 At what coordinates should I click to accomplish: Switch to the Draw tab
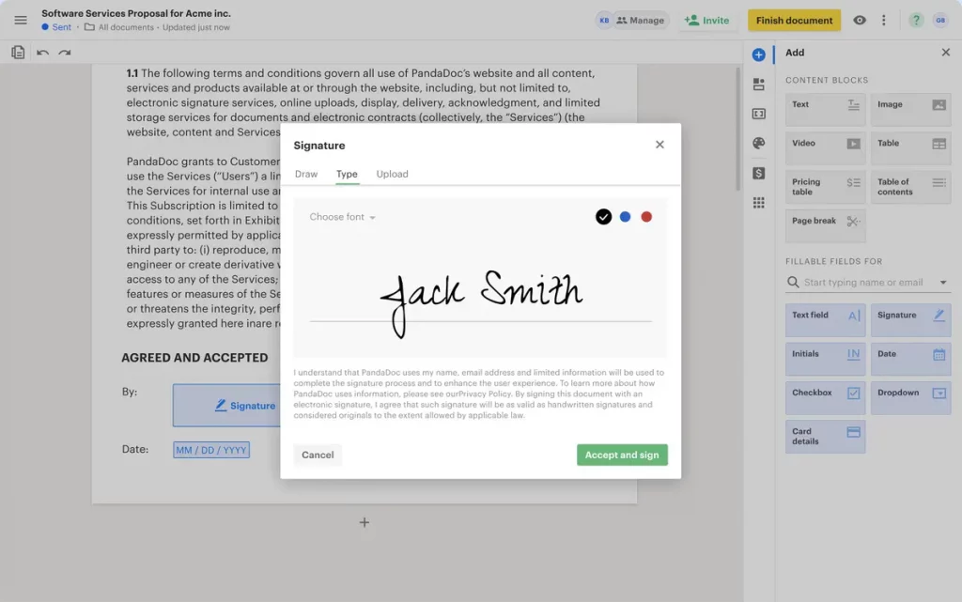(x=306, y=174)
